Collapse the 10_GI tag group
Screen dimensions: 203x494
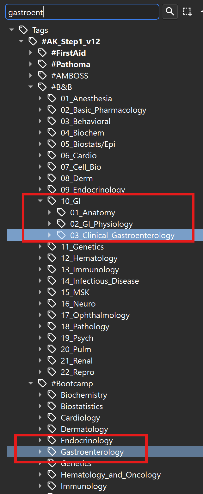40,201
